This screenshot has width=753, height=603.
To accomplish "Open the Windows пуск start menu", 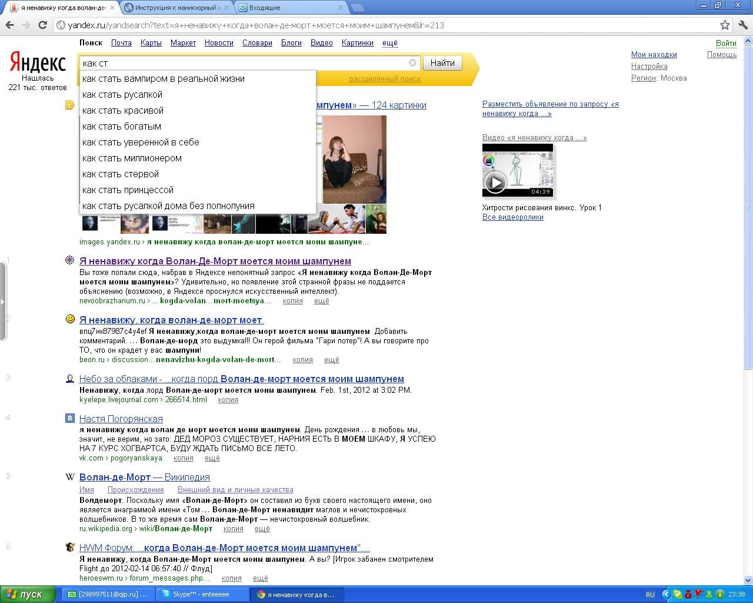I will (28, 594).
